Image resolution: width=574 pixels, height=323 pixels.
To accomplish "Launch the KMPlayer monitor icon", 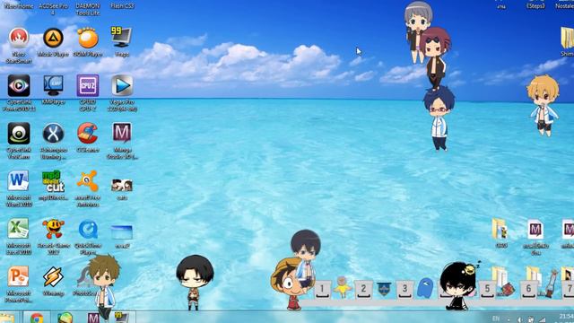I will (x=54, y=85).
